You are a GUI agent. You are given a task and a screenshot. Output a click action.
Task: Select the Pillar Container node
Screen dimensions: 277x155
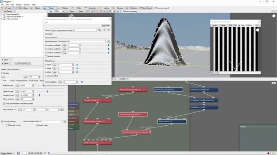(x=97, y=143)
